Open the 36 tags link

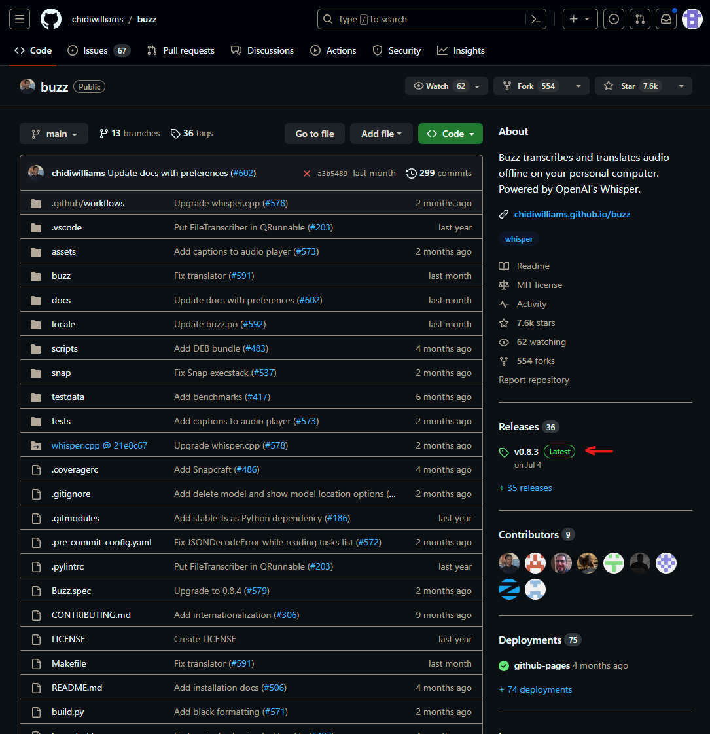(x=192, y=134)
